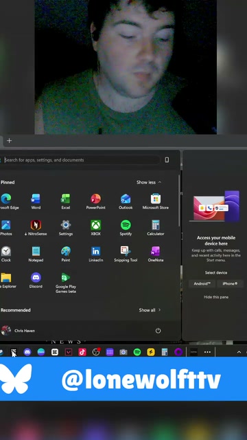Open OBS Studio from the taskbar
The image size is (247, 440).
coord(96,352)
